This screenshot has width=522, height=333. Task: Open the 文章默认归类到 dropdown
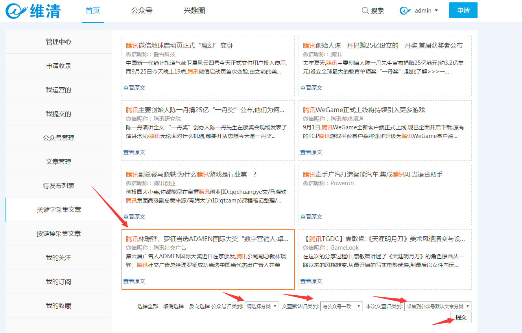(x=341, y=306)
